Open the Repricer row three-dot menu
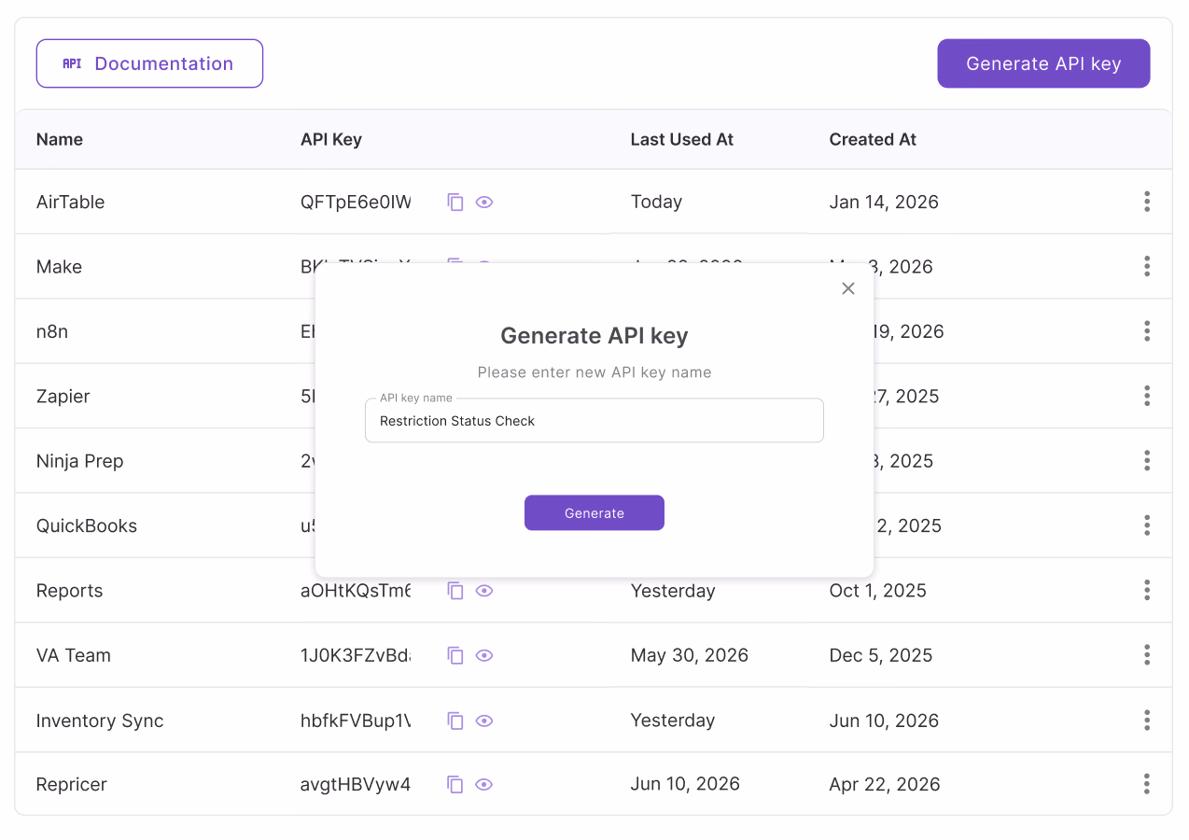 tap(1147, 784)
